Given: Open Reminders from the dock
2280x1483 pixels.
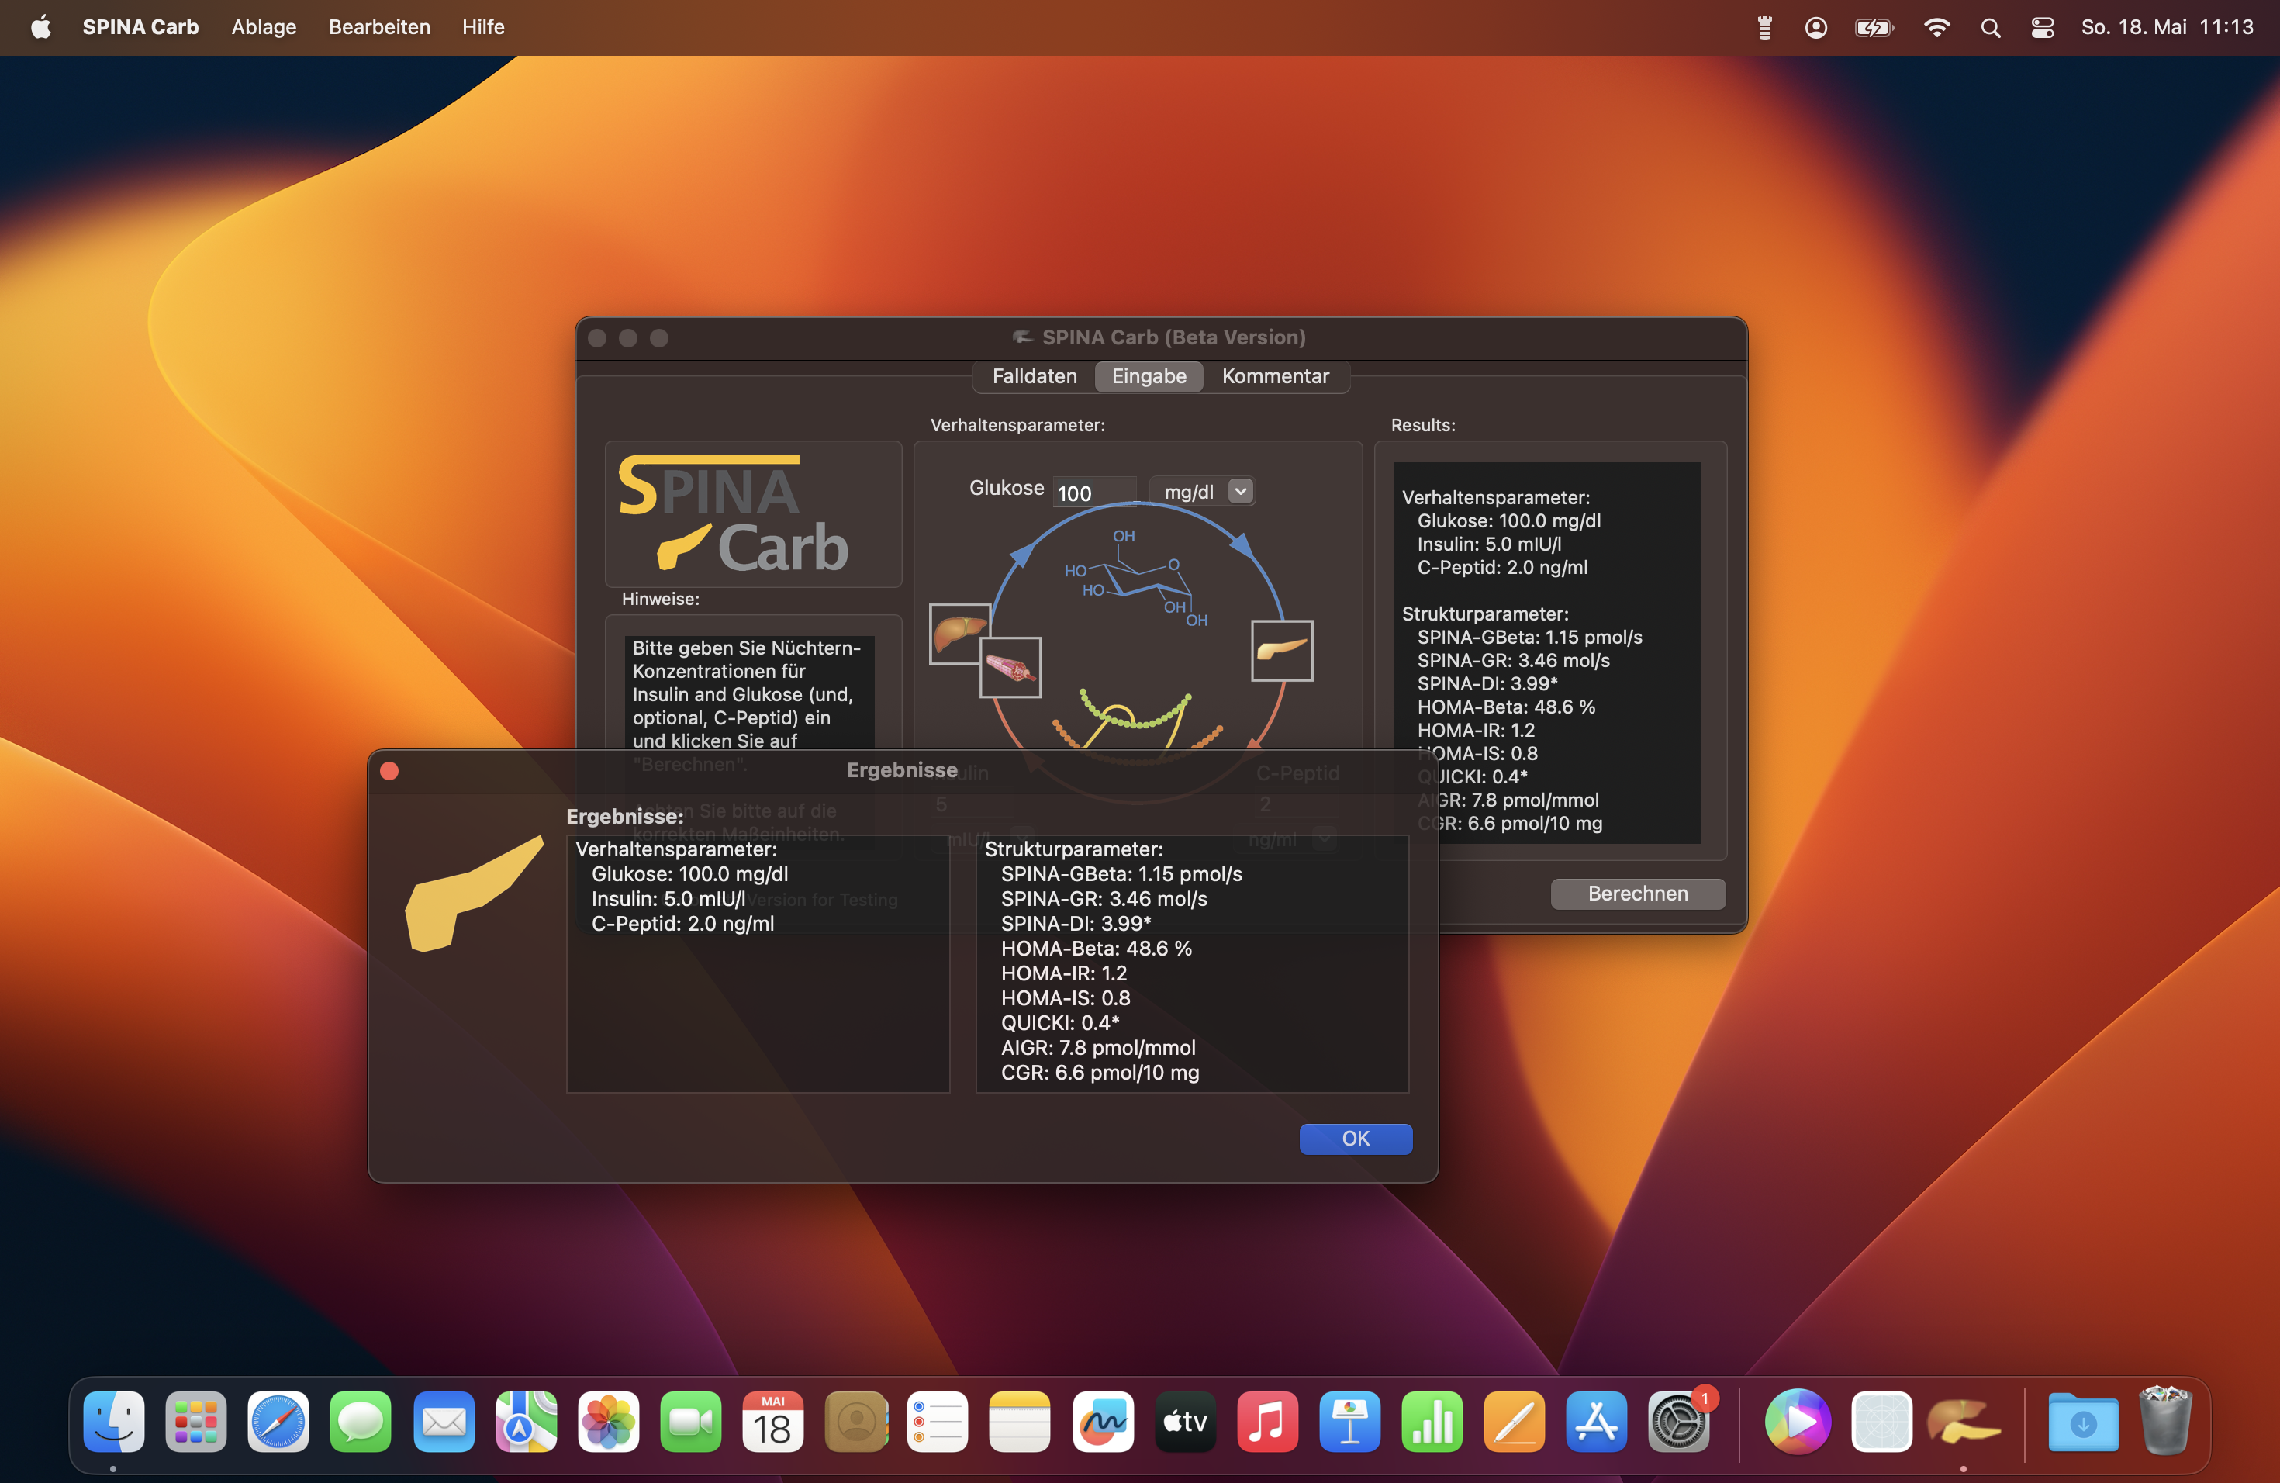Looking at the screenshot, I should (938, 1422).
